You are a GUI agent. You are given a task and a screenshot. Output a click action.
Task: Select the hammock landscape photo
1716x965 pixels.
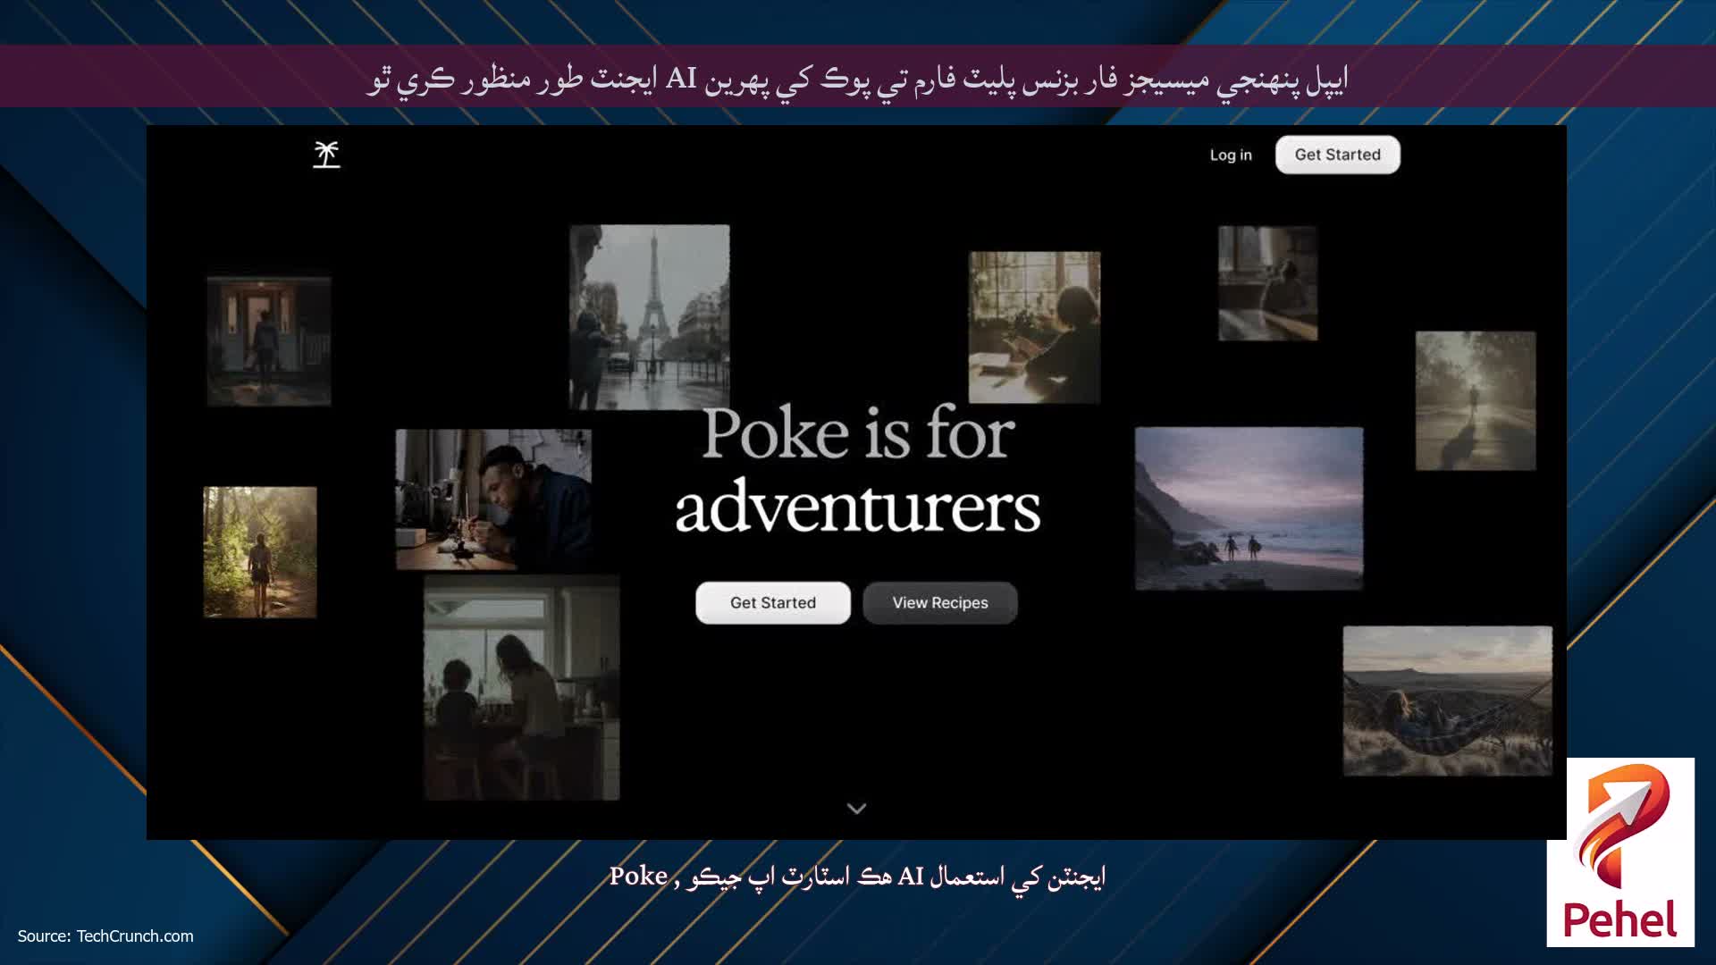point(1448,701)
